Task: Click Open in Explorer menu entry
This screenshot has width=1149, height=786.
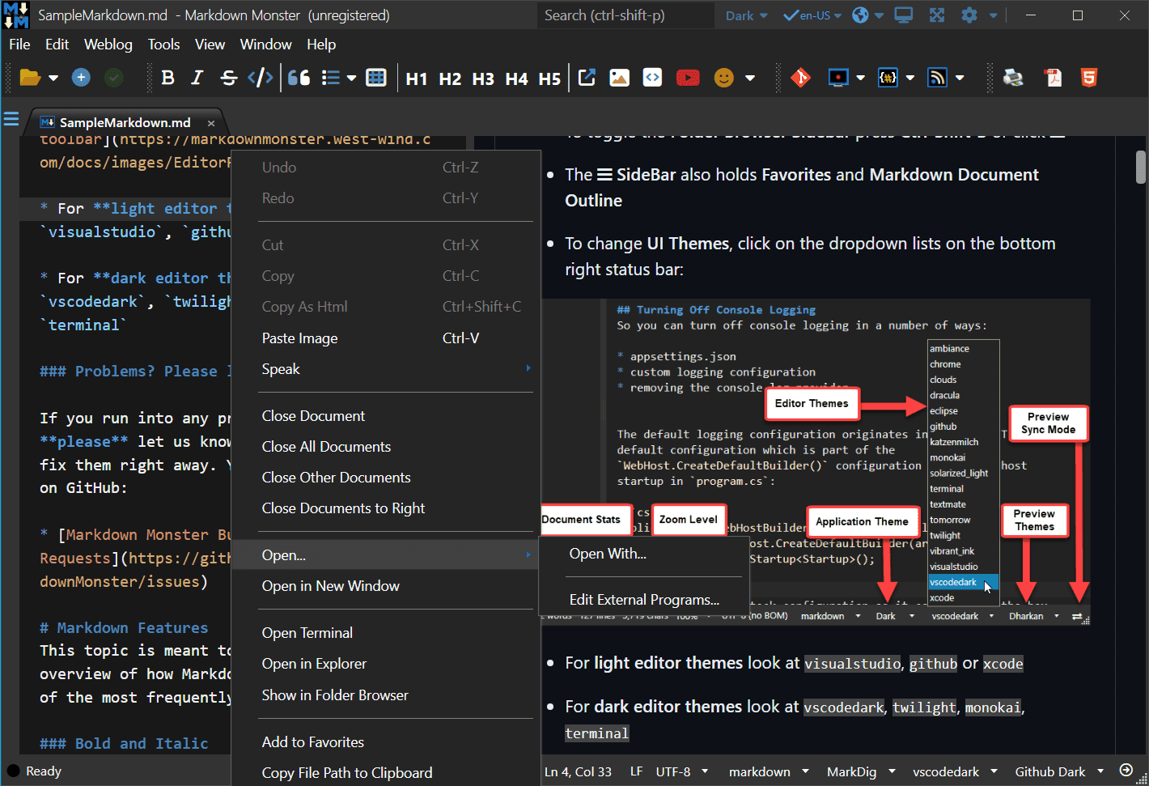Action: [314, 664]
